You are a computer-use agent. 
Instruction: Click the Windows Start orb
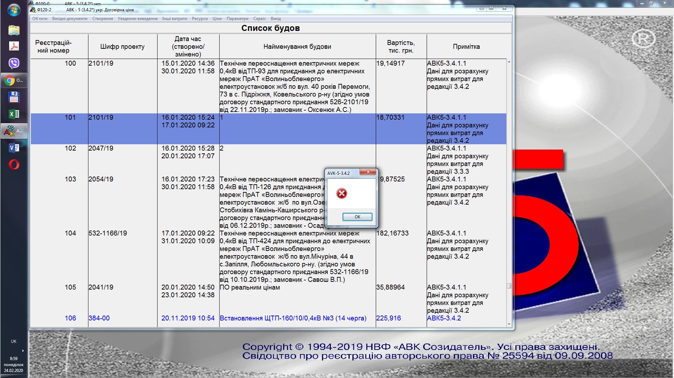(14, 10)
